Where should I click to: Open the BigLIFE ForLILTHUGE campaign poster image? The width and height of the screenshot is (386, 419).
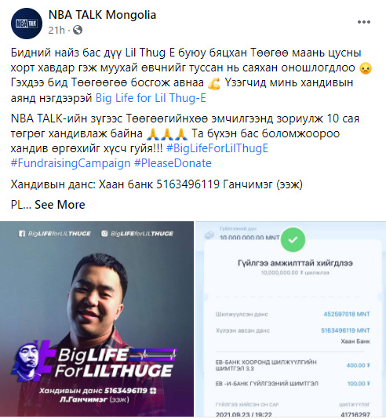tap(96, 319)
